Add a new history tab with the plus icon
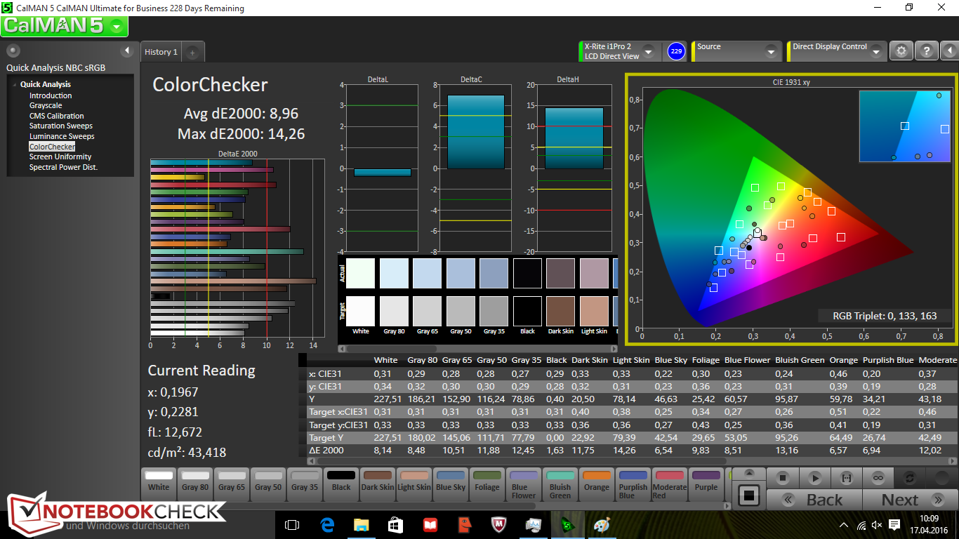 [192, 52]
